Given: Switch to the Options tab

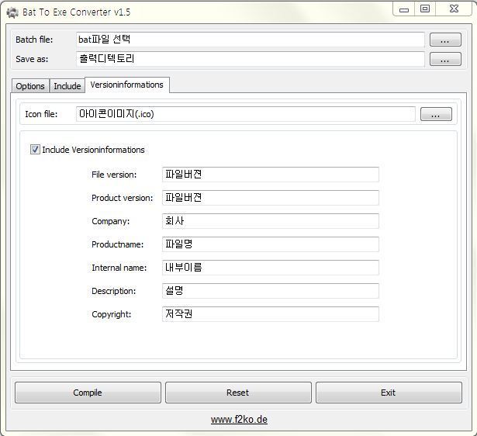Looking at the screenshot, I should click(x=30, y=86).
